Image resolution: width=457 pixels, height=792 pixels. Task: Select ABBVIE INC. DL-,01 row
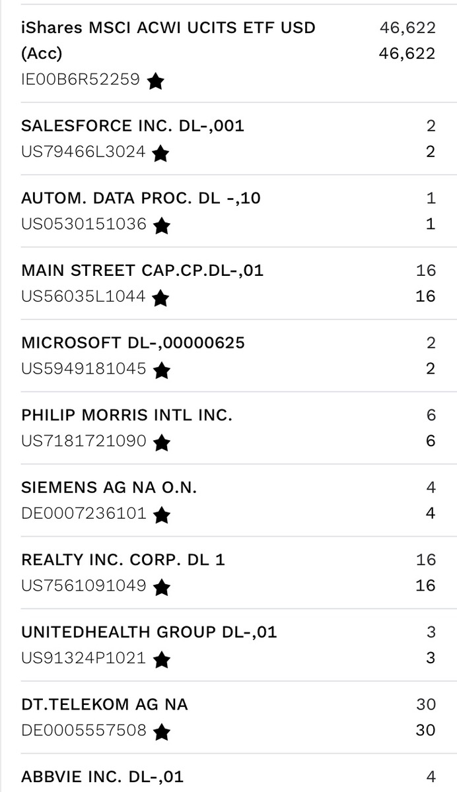pos(228,773)
